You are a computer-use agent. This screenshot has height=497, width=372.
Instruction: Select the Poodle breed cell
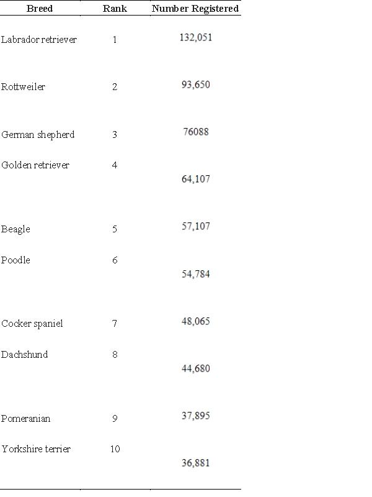tap(15, 260)
